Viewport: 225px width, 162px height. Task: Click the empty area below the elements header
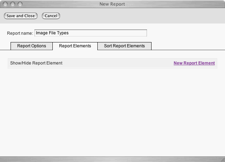[x=112, y=109]
